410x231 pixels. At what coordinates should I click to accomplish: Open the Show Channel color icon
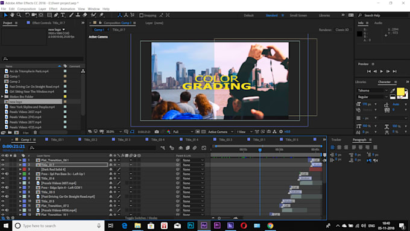pyautogui.click(x=168, y=131)
